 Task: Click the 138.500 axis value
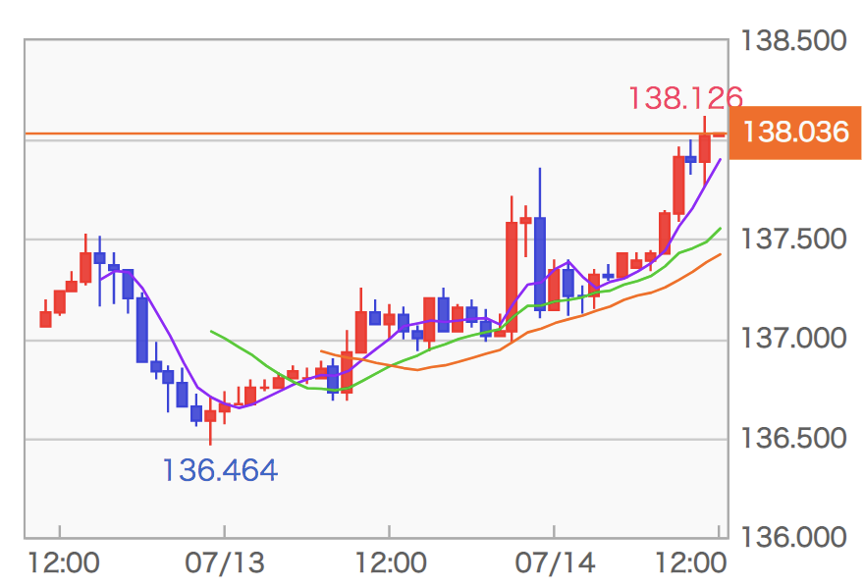click(x=793, y=41)
